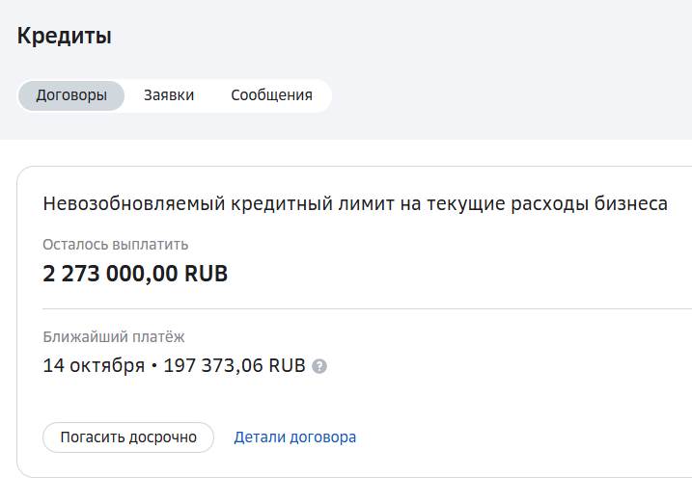Click the Погасить досрочно button
Screen dimensions: 692x503
pyautogui.click(x=128, y=437)
